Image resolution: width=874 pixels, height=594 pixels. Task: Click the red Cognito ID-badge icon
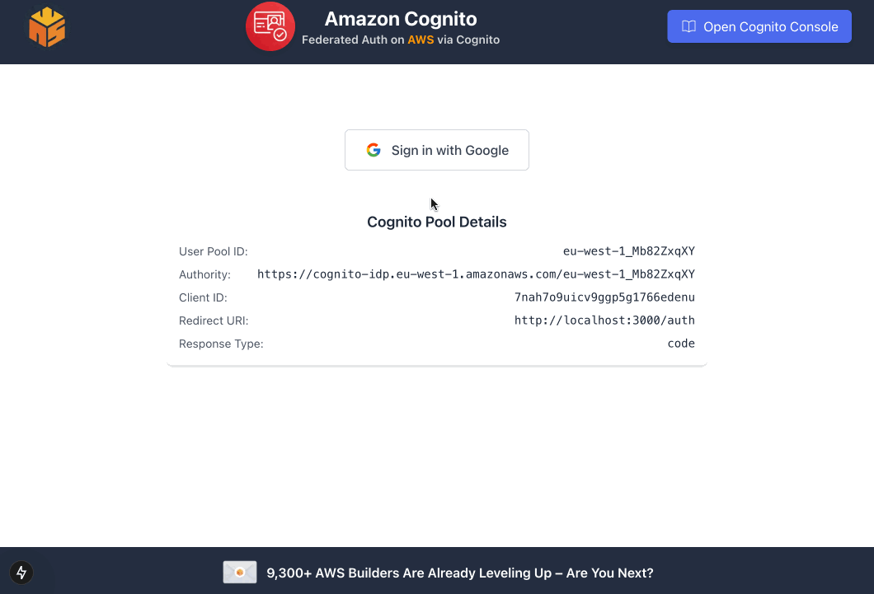click(270, 26)
